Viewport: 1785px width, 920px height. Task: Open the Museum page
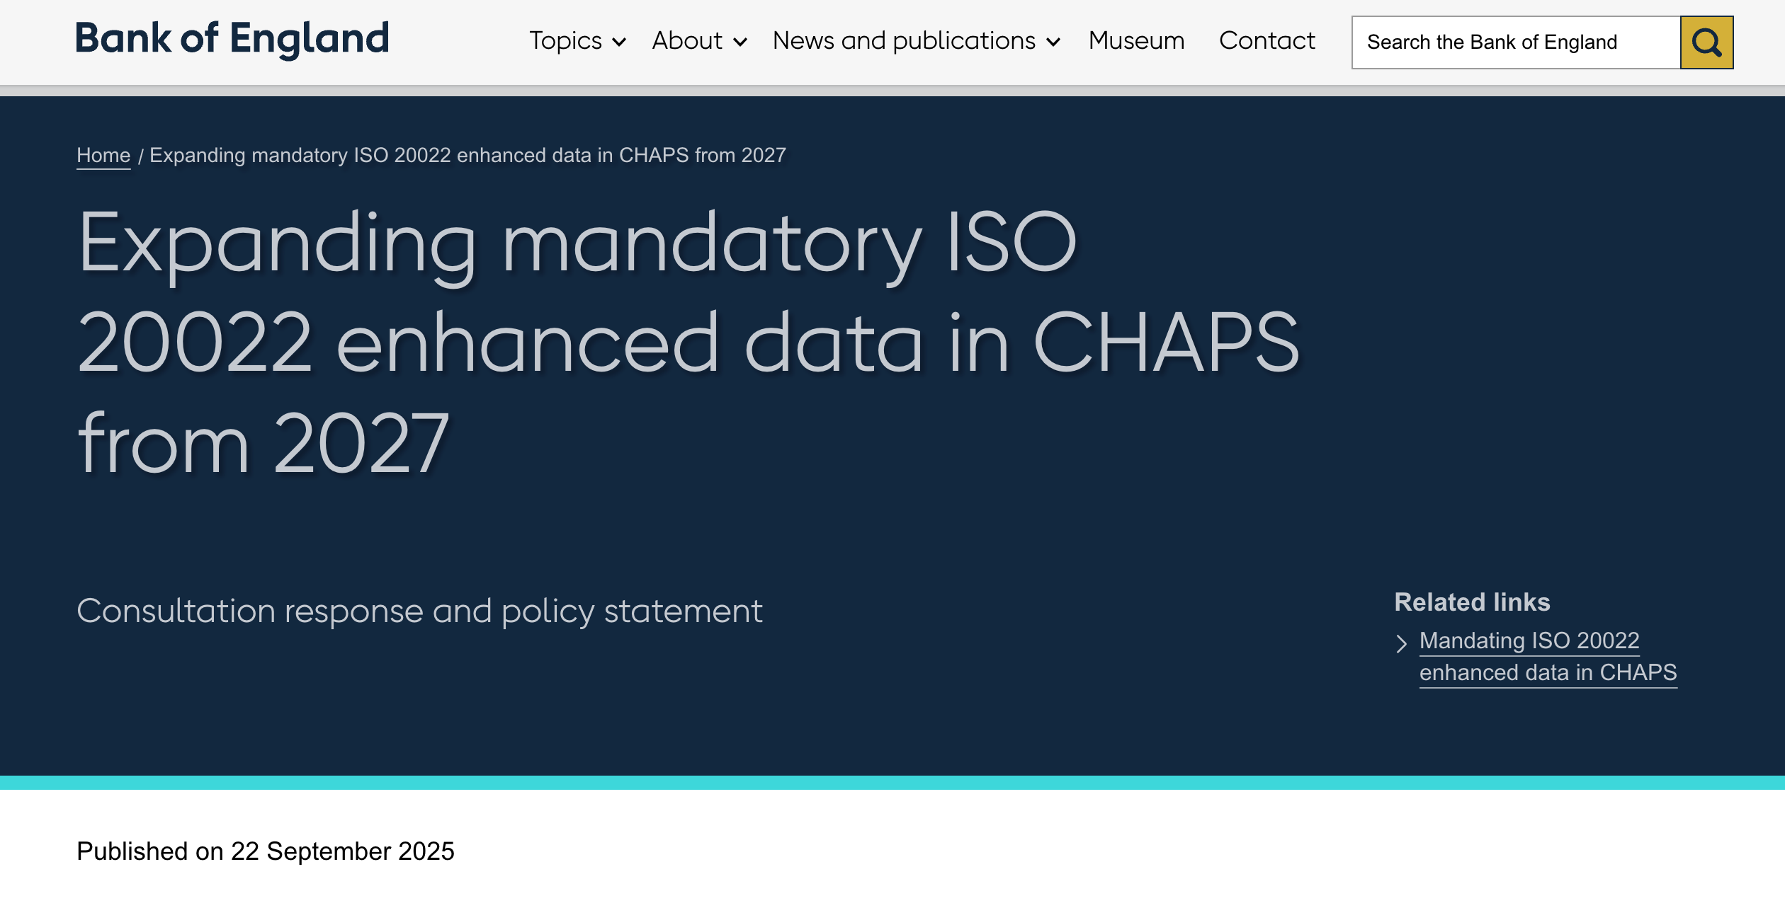[x=1136, y=41]
